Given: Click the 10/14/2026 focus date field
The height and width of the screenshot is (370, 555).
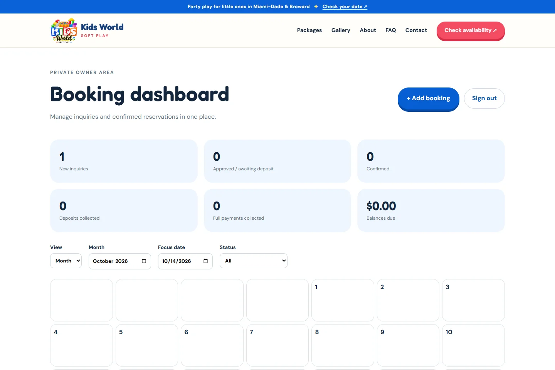Looking at the screenshot, I should (185, 261).
